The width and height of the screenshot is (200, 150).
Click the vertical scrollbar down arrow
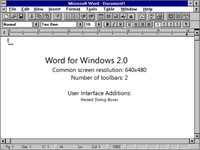click(x=197, y=136)
